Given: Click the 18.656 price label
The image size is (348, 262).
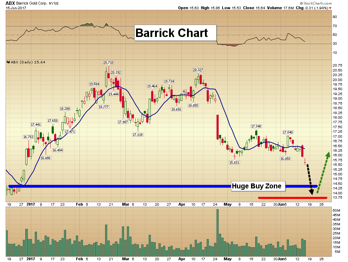Looking at the screenshot, I should pos(176,110).
